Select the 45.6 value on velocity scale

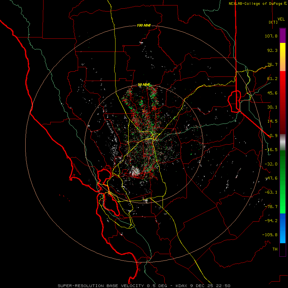(x=272, y=93)
